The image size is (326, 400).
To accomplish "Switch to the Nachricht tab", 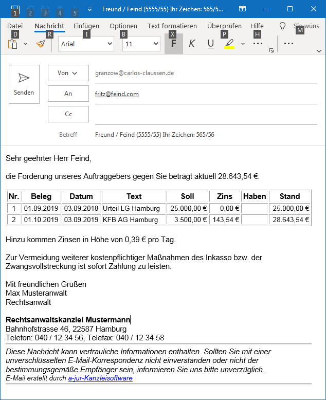I will tap(49, 26).
